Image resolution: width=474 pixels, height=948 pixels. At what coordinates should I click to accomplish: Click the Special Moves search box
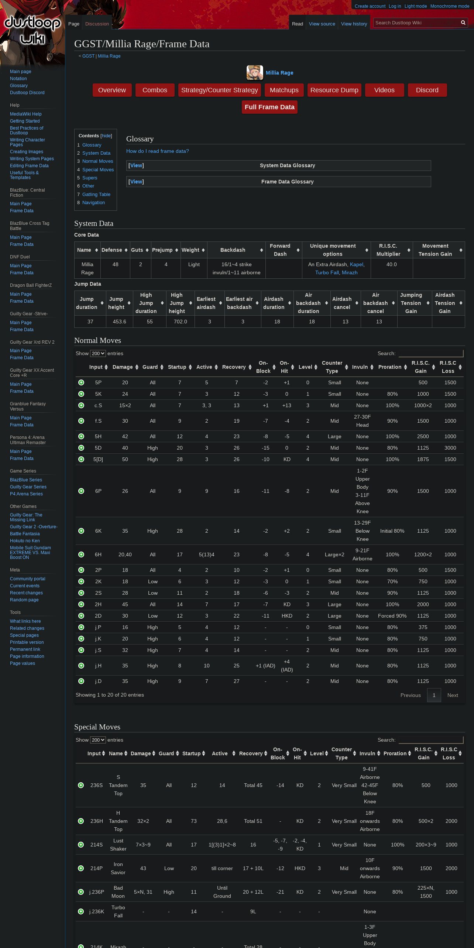431,740
